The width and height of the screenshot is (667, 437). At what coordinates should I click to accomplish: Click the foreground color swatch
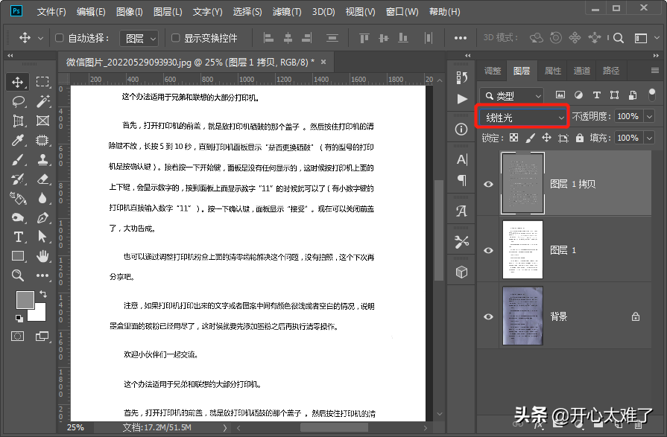[x=25, y=300]
